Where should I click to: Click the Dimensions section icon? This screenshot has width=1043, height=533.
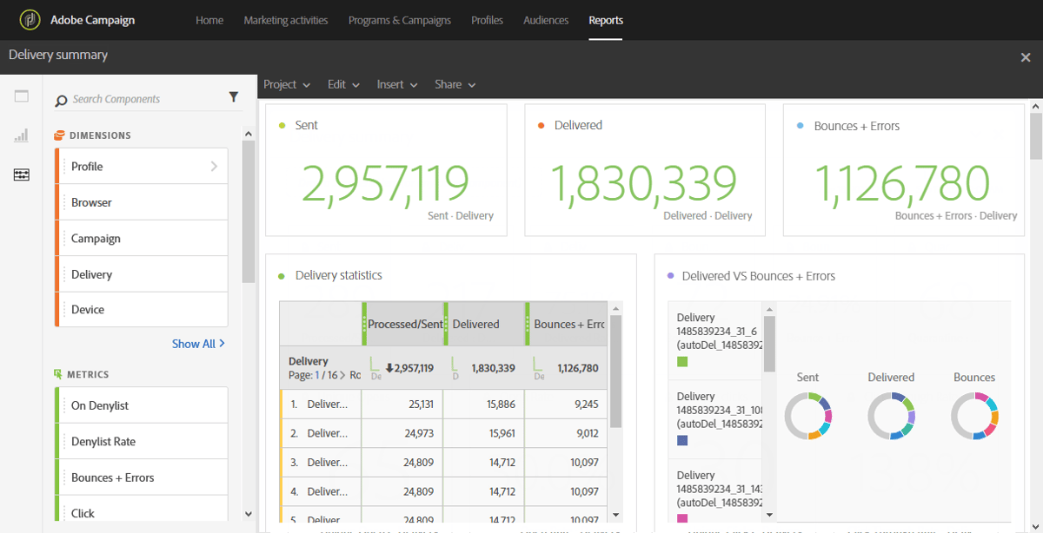click(58, 135)
